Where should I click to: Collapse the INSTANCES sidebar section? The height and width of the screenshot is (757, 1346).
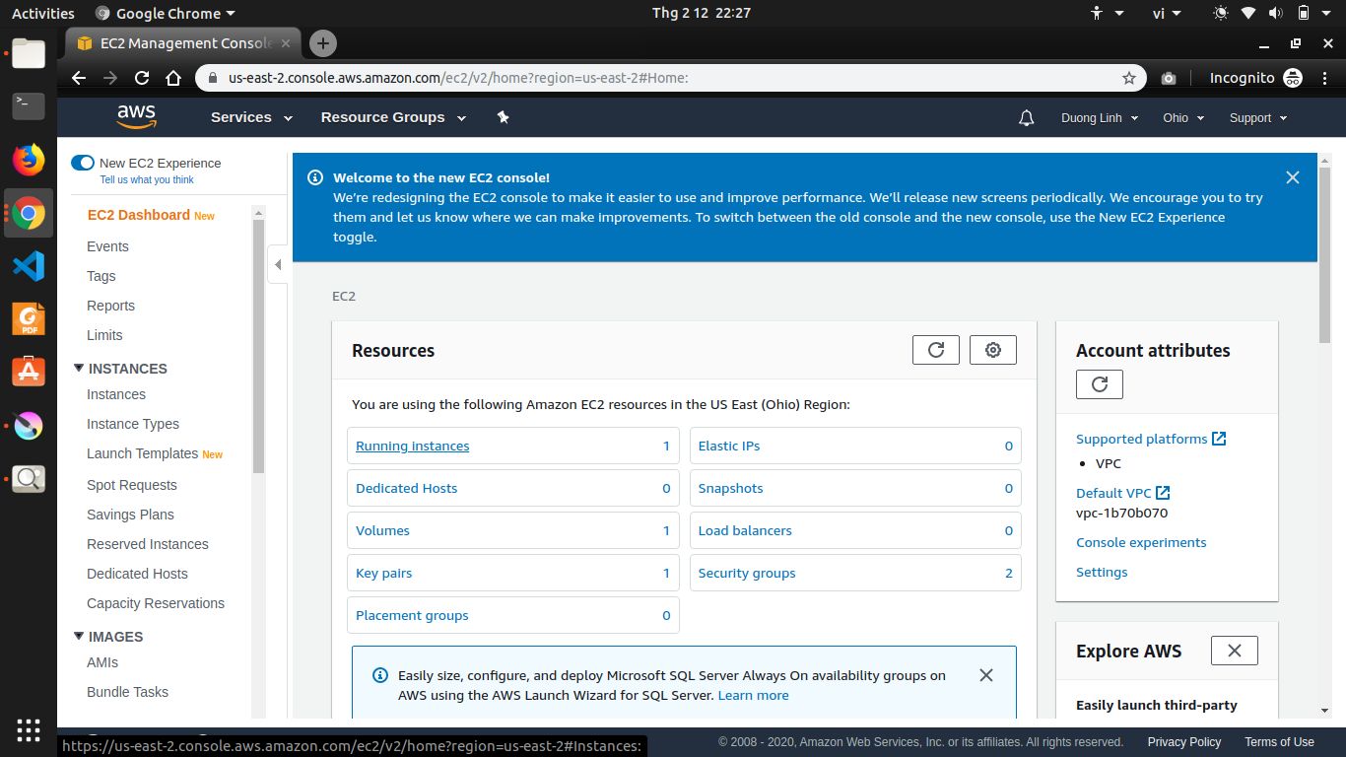pyautogui.click(x=79, y=368)
